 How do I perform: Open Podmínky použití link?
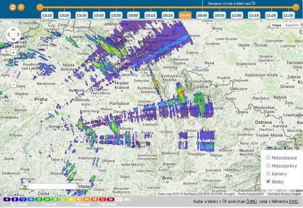pyautogui.click(x=251, y=194)
